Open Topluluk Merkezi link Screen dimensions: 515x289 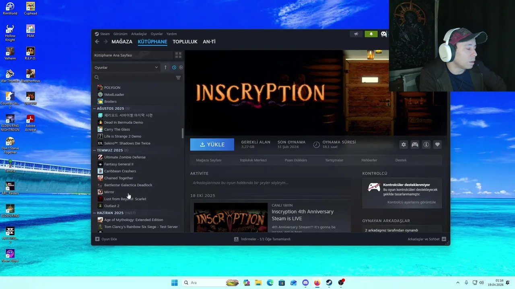point(253,160)
